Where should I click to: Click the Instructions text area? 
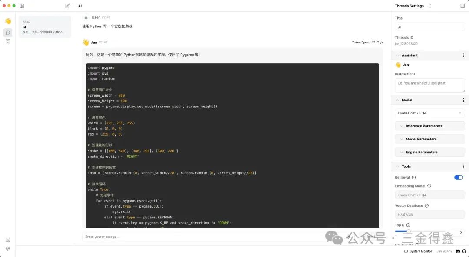point(430,86)
